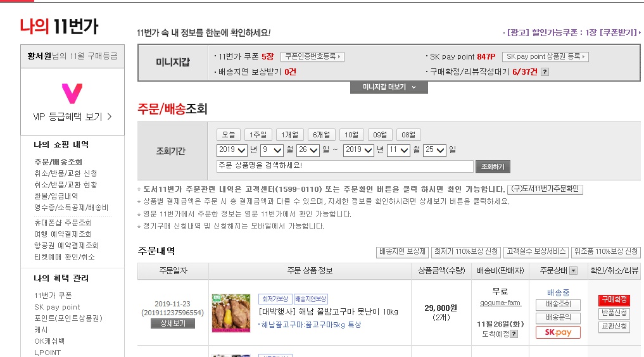Viewport: 644px width, 357px height.
Task: Open product title 해남 꿀밤고구마 못난이 10kg
Action: pos(328,312)
